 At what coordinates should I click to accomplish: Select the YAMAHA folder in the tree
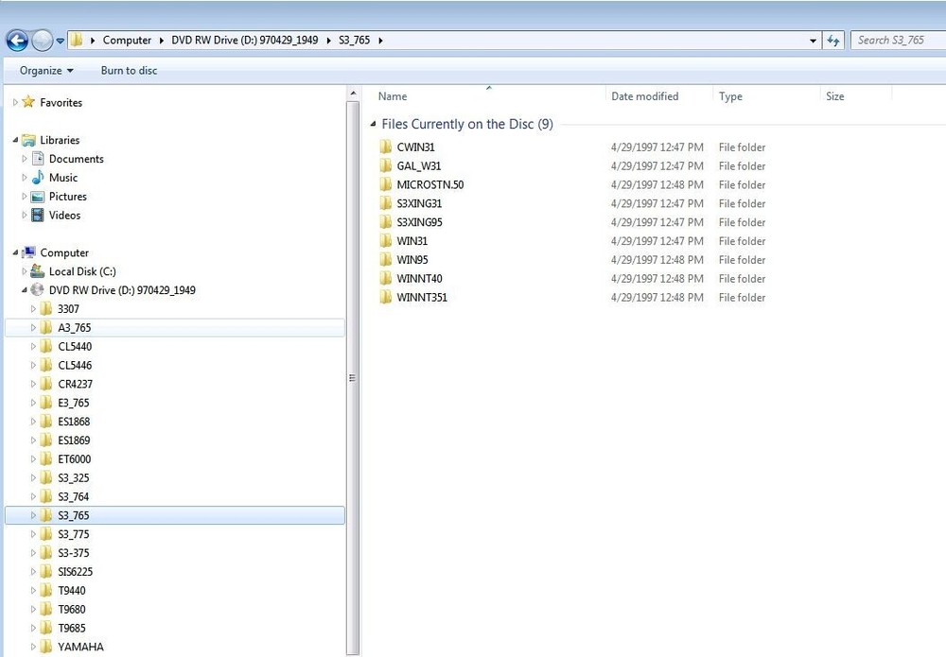pos(80,648)
